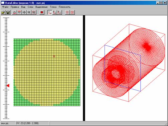Toggle the third axis plane view button

[x=59, y=12]
